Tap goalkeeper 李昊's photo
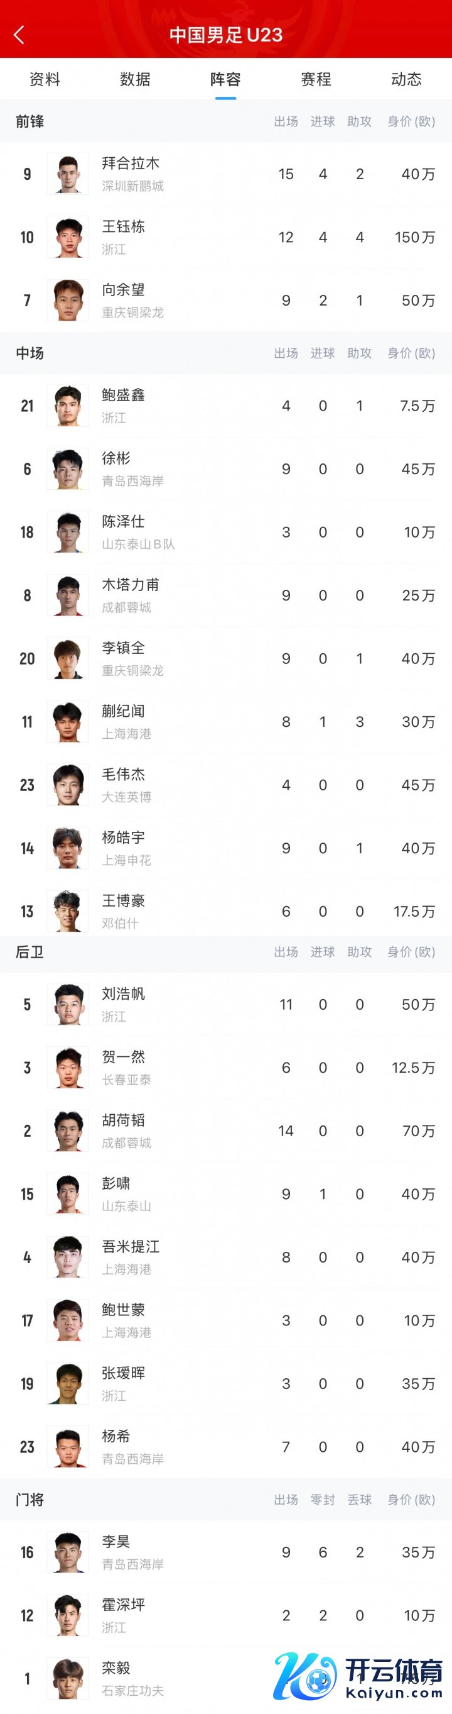452x1714 pixels. click(x=68, y=1552)
